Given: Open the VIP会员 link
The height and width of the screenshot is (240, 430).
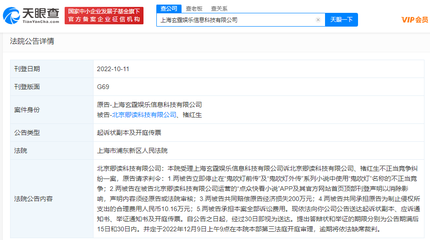Looking at the screenshot, I should tap(414, 20).
